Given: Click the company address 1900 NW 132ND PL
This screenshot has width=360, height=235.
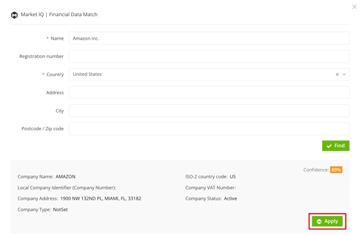Looking at the screenshot, I should tap(101, 198).
